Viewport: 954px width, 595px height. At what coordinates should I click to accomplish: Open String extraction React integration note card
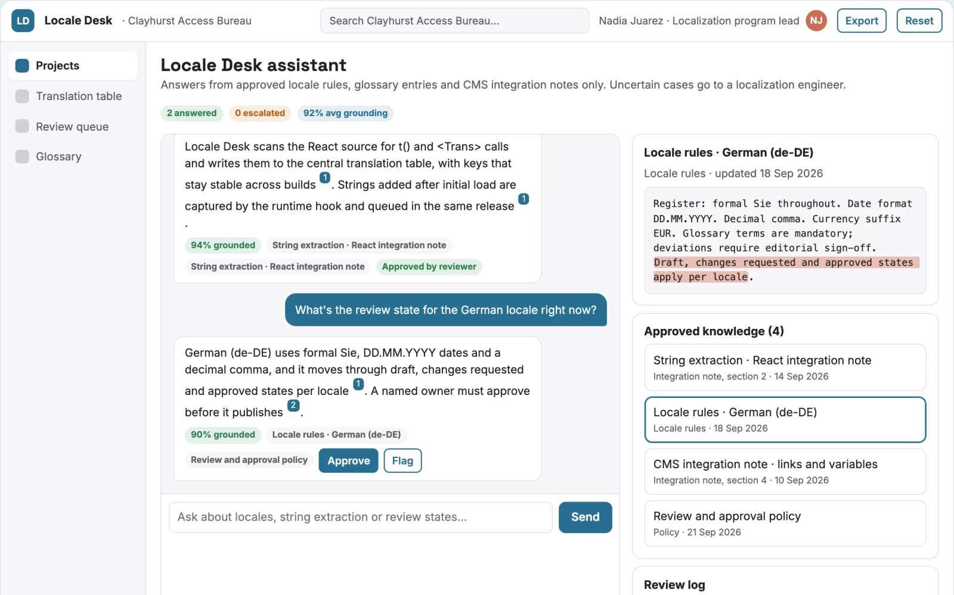click(x=785, y=367)
